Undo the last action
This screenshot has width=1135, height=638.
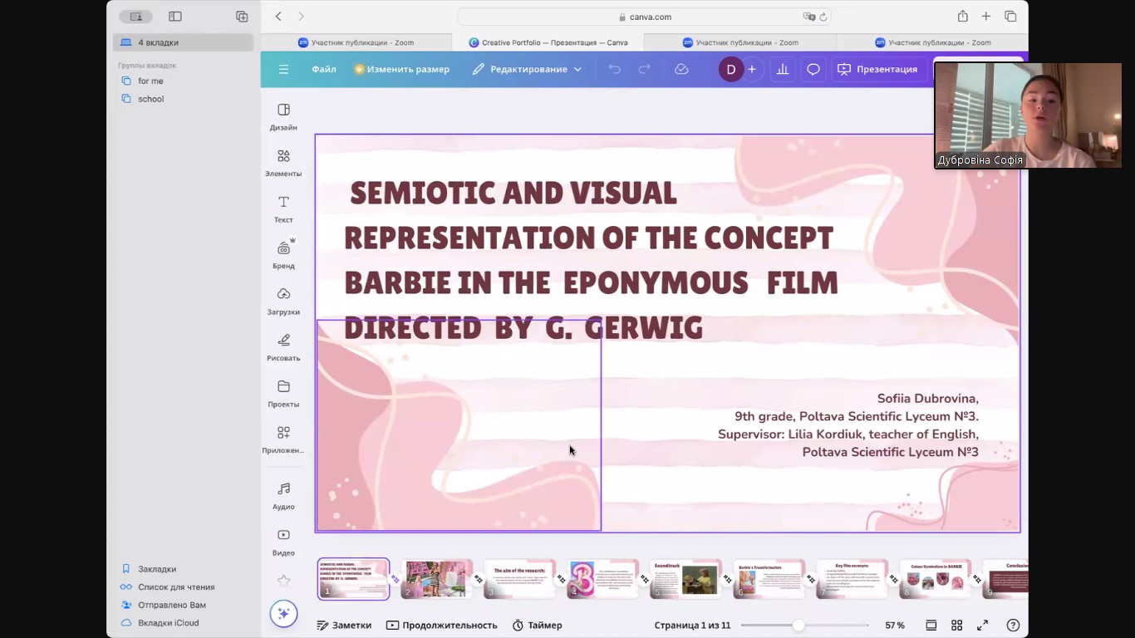pyautogui.click(x=615, y=69)
